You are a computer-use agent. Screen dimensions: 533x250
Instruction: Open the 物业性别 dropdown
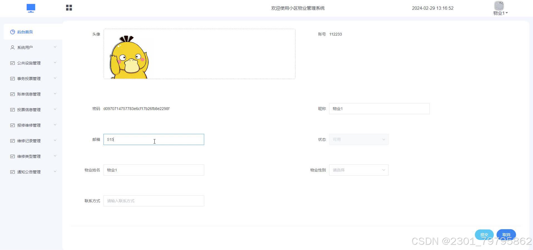click(359, 170)
